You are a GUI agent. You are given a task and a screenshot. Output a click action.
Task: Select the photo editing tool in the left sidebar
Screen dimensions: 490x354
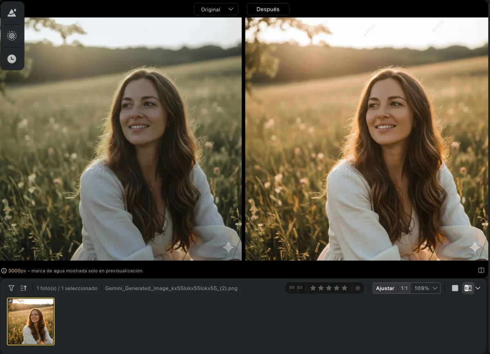click(x=12, y=12)
